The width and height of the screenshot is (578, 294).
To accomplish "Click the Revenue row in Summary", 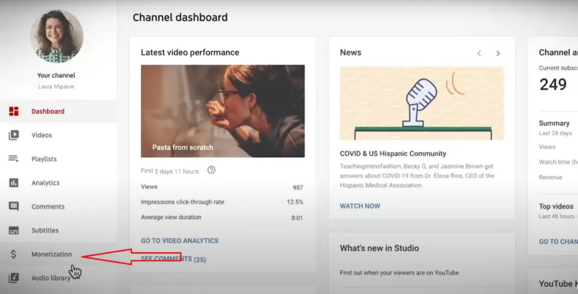I will pos(550,177).
